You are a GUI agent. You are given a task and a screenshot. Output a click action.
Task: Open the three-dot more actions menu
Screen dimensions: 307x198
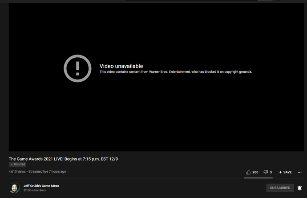(x=299, y=172)
